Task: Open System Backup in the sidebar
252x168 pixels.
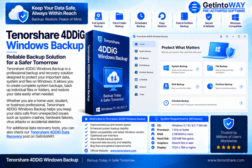Action: coord(144,51)
